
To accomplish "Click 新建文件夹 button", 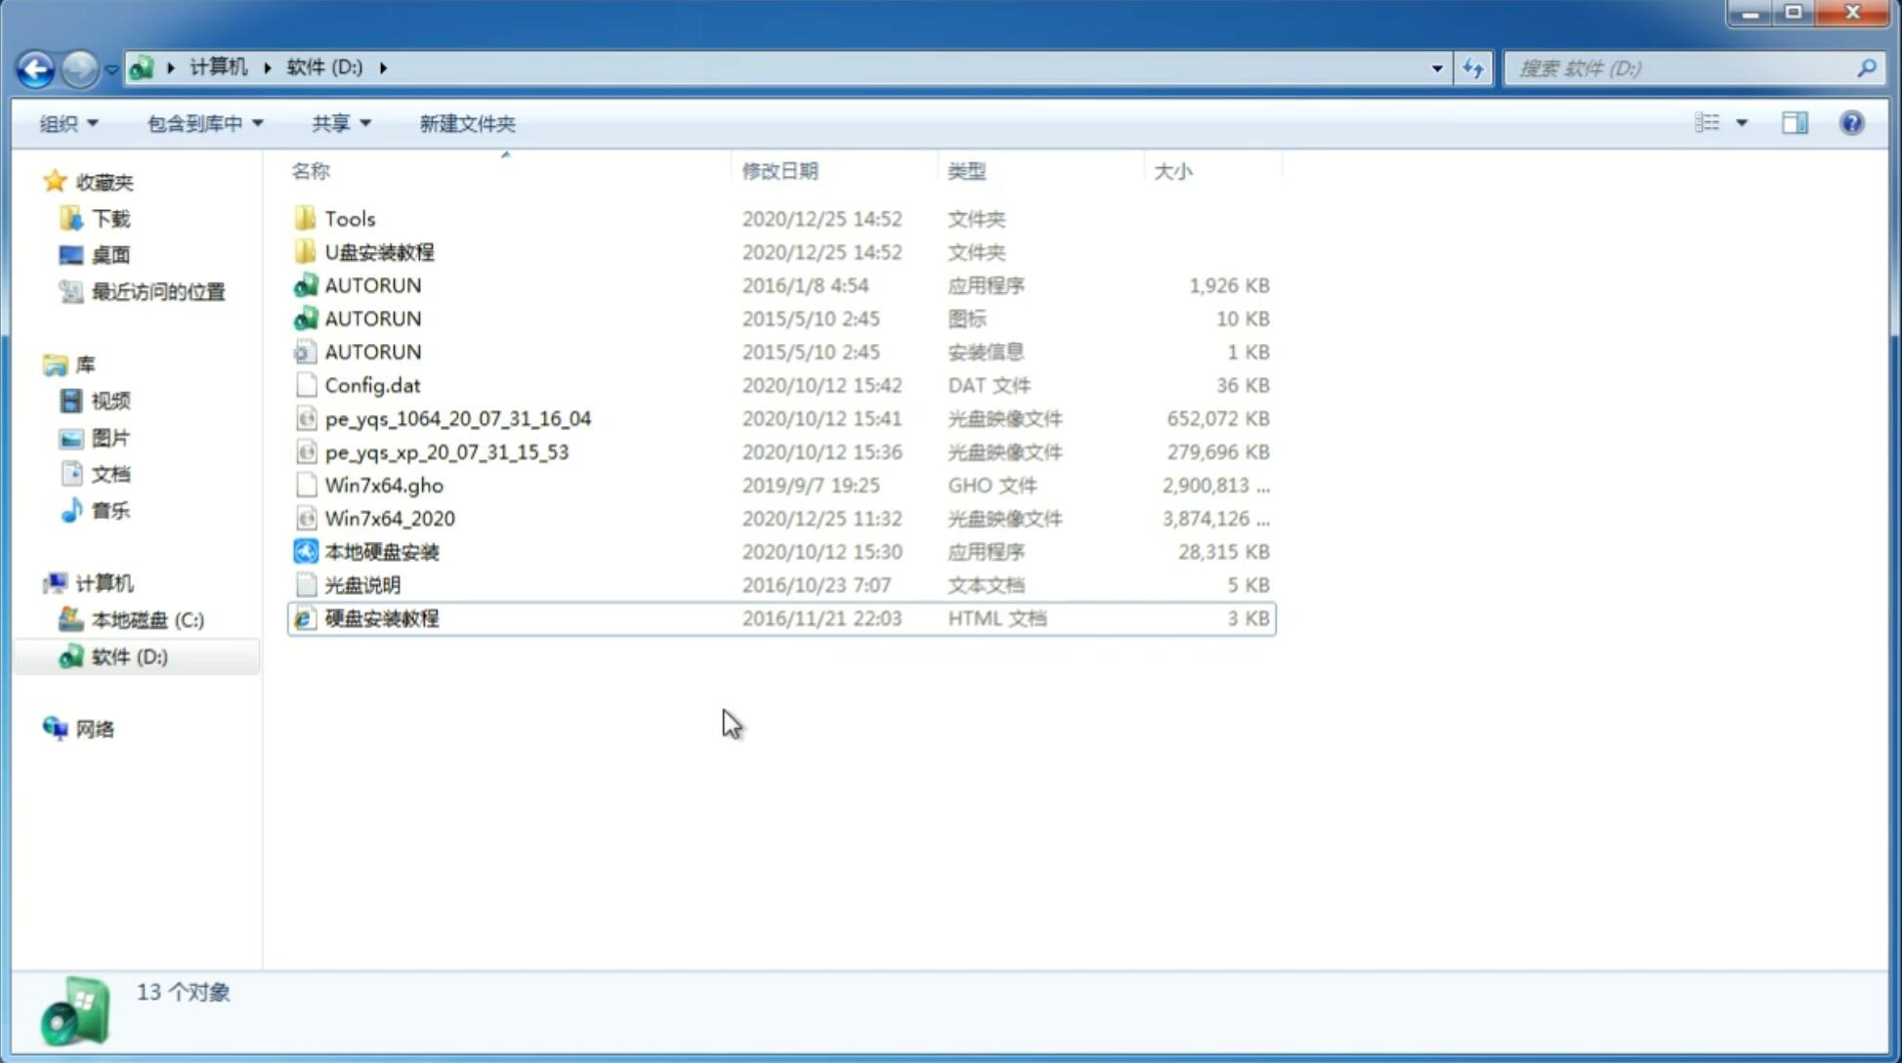I will tap(466, 123).
